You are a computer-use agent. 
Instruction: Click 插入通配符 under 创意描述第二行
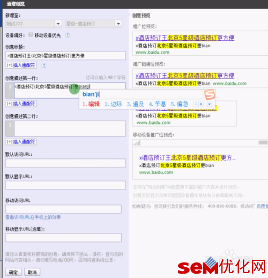(x=21, y=142)
